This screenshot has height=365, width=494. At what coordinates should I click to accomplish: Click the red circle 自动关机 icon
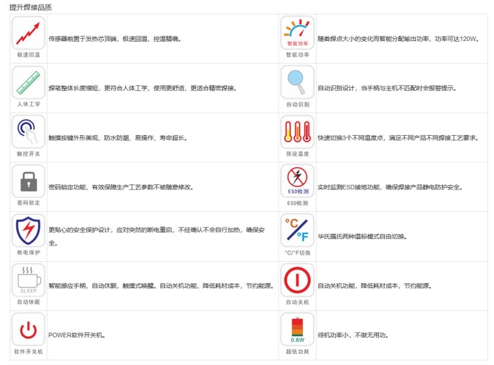[298, 280]
